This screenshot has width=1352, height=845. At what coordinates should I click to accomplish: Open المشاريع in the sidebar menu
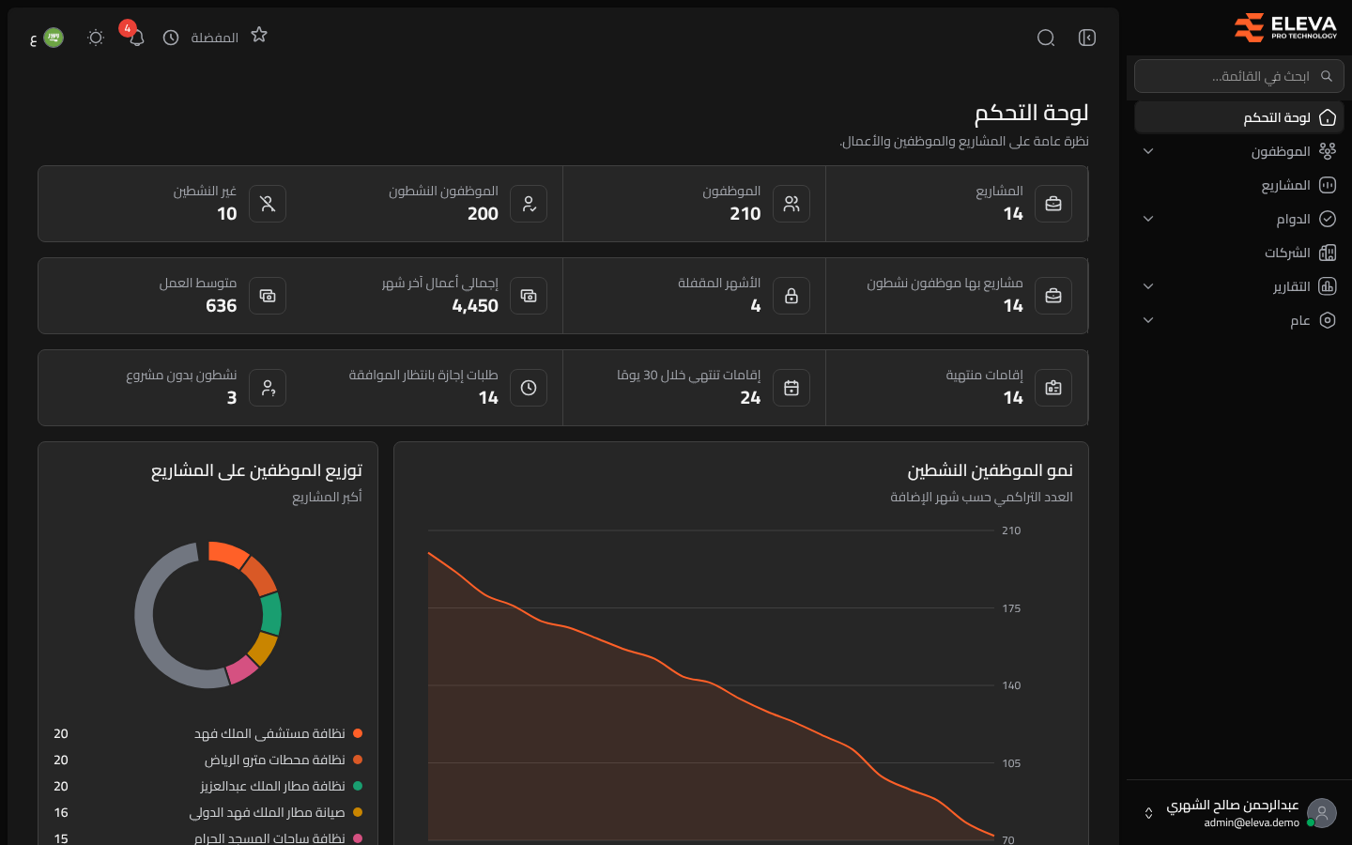[x=1239, y=185]
